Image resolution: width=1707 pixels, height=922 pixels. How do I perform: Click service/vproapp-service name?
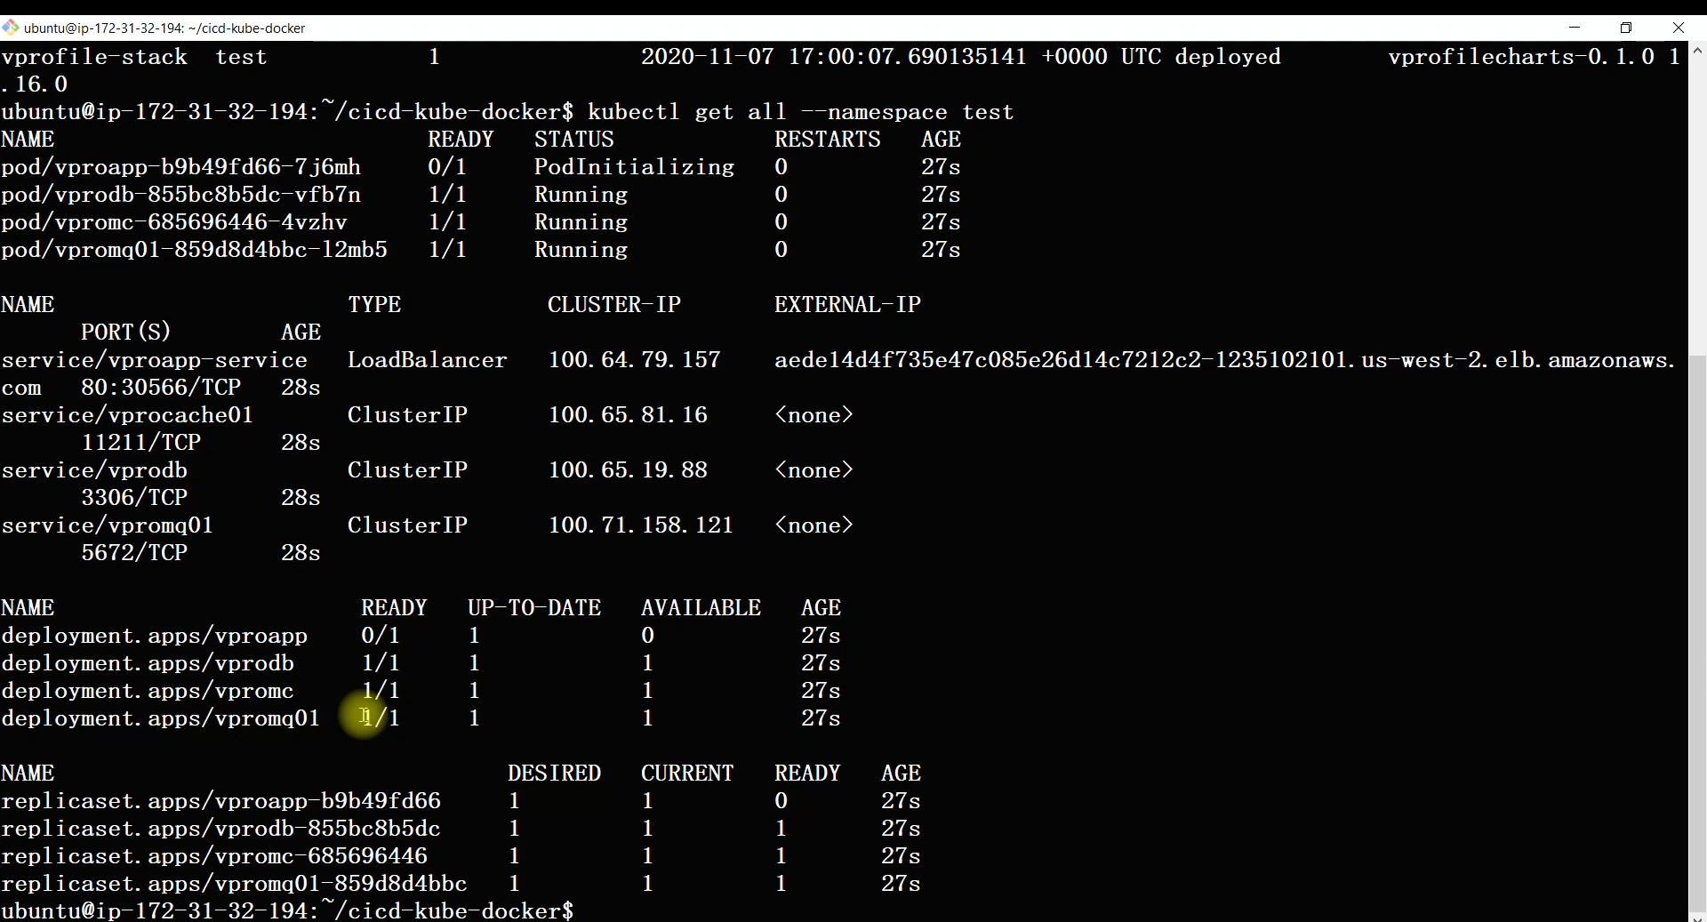(x=154, y=360)
